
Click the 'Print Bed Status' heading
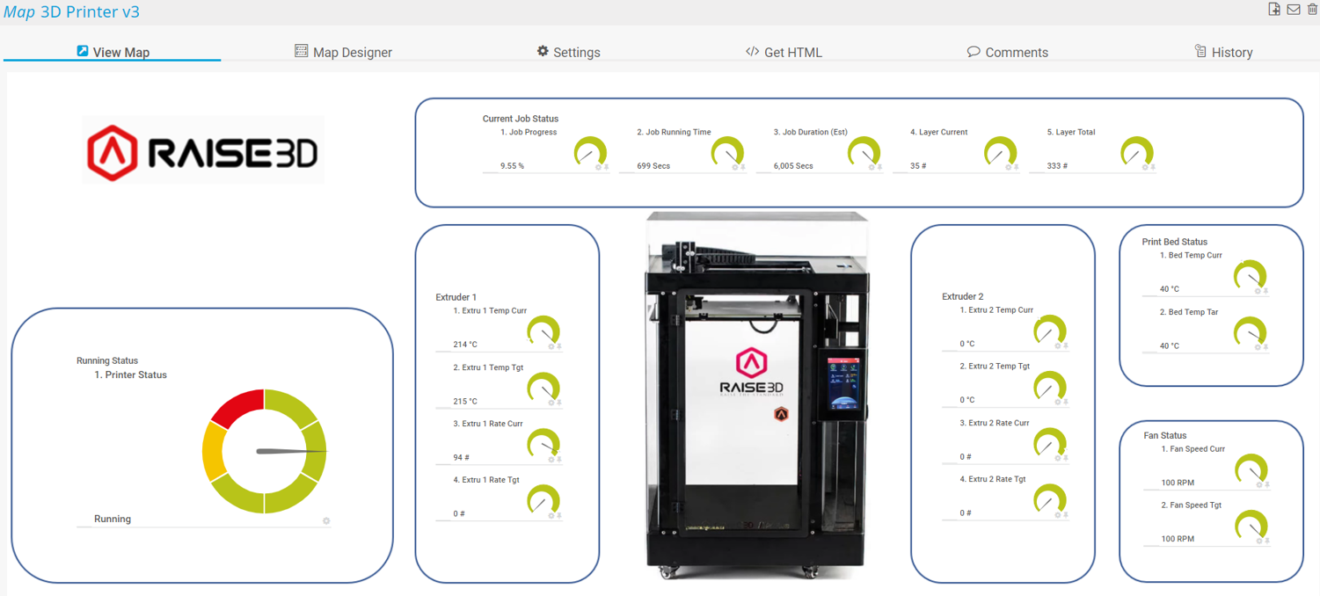click(x=1175, y=242)
